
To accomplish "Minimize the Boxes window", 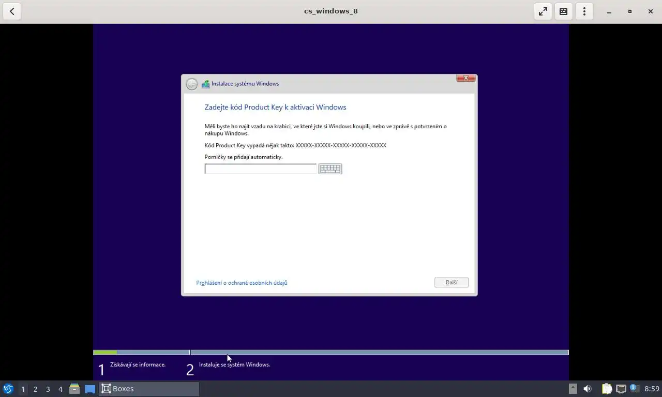I will pyautogui.click(x=609, y=11).
